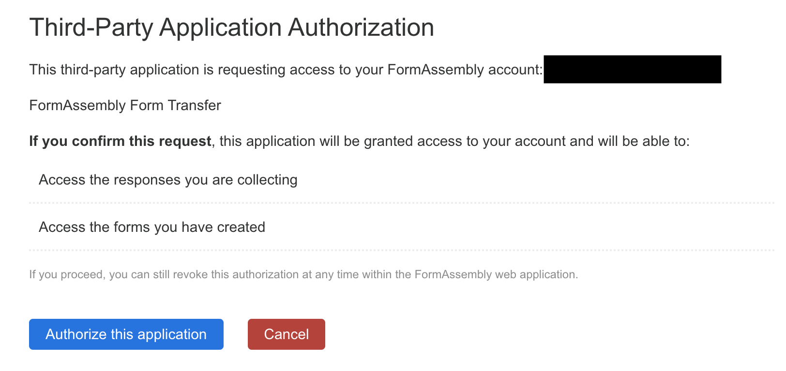Select the "Access the forms you have created" permission
This screenshot has width=786, height=371.
click(152, 227)
